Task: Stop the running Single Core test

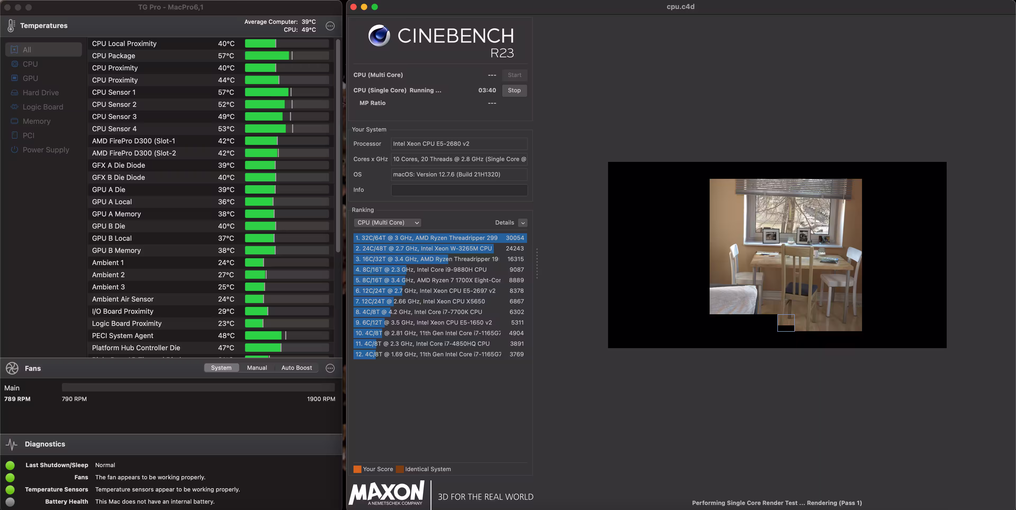Action: (x=514, y=90)
